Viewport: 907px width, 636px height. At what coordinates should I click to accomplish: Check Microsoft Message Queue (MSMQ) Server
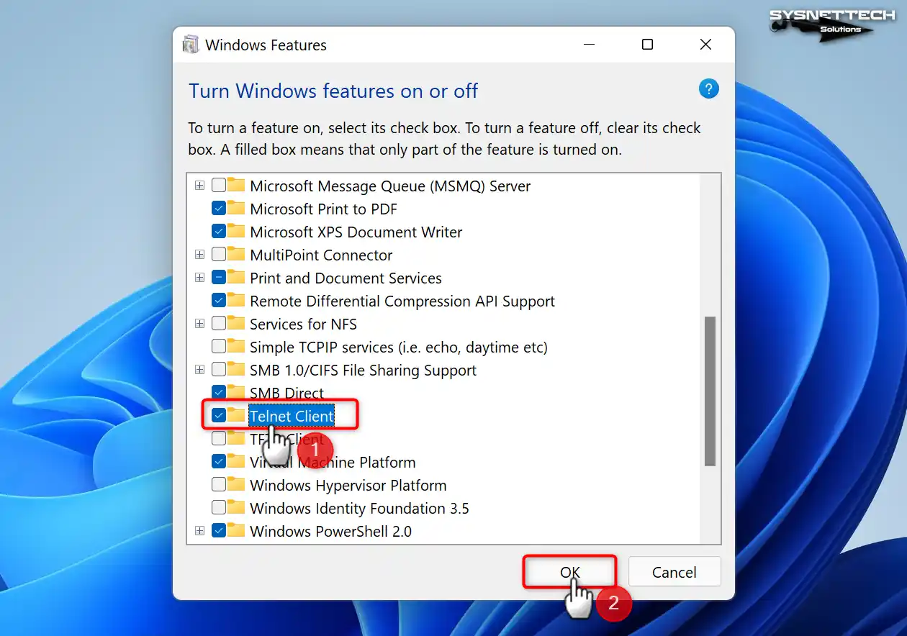pos(219,186)
